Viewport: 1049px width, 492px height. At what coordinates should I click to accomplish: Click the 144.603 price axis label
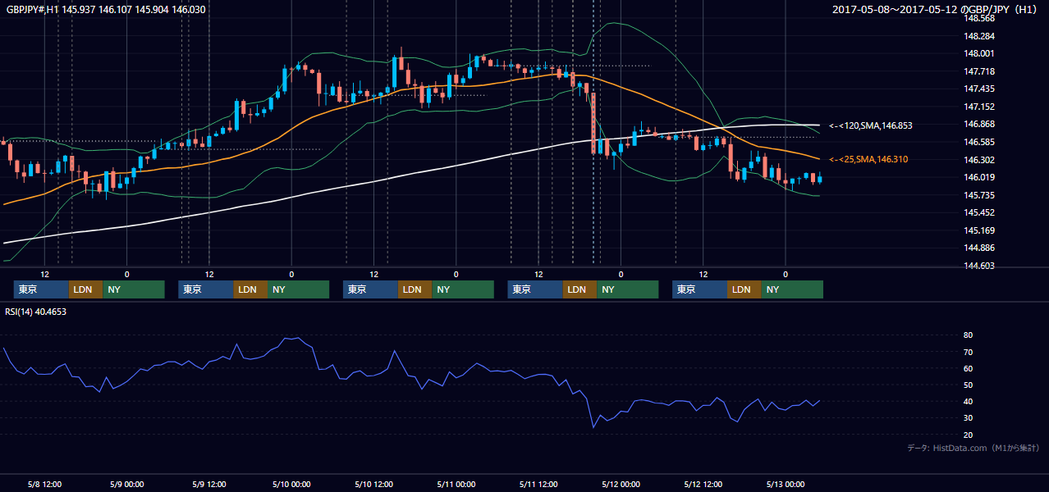(x=978, y=266)
